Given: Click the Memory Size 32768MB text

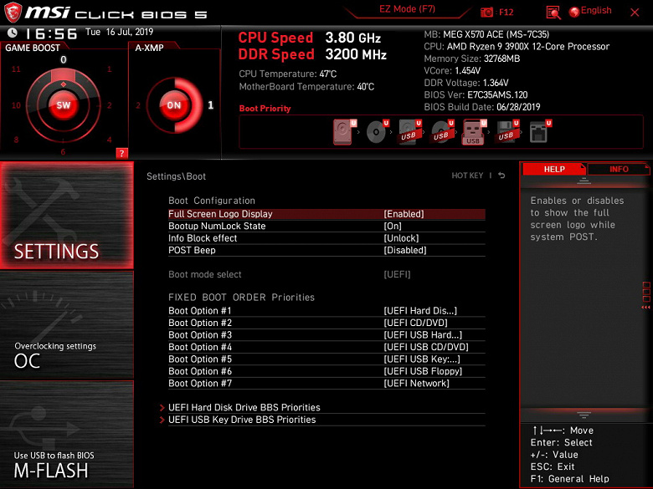Looking at the screenshot, I should 472,59.
